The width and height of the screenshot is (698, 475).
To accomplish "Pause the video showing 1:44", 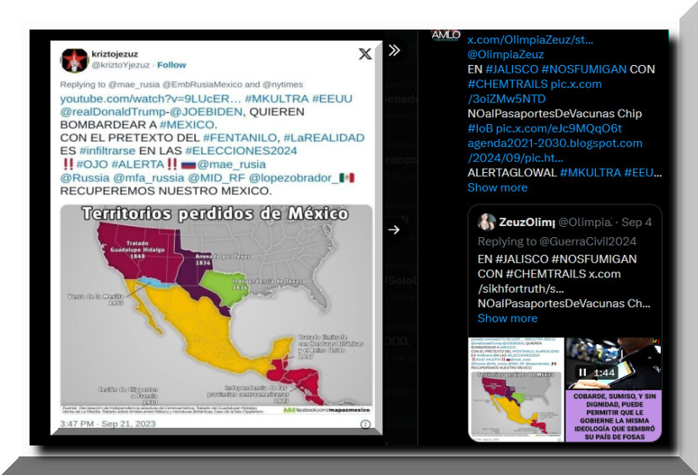I will point(582,372).
